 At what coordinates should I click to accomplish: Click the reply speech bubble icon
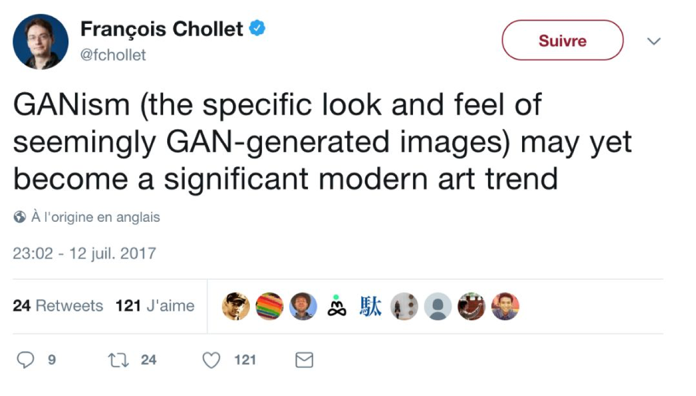pos(26,360)
